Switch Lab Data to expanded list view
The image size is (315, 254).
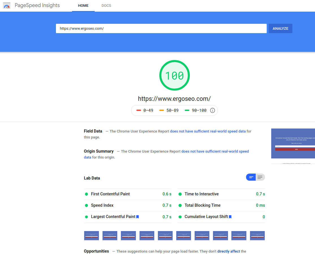point(260,177)
